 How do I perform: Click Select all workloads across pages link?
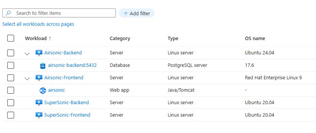click(38, 24)
